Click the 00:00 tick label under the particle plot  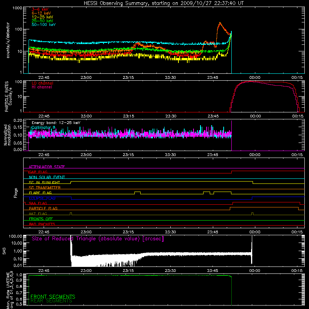pos(255,116)
